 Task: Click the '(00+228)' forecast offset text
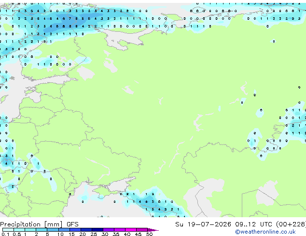(291, 224)
